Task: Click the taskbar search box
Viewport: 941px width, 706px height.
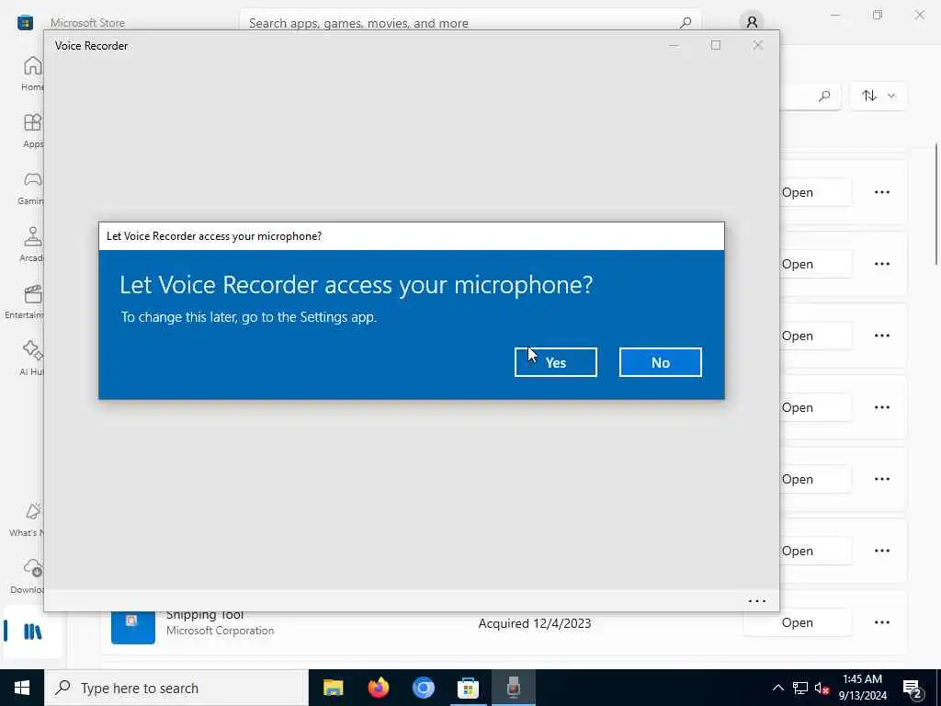Action: [x=176, y=688]
